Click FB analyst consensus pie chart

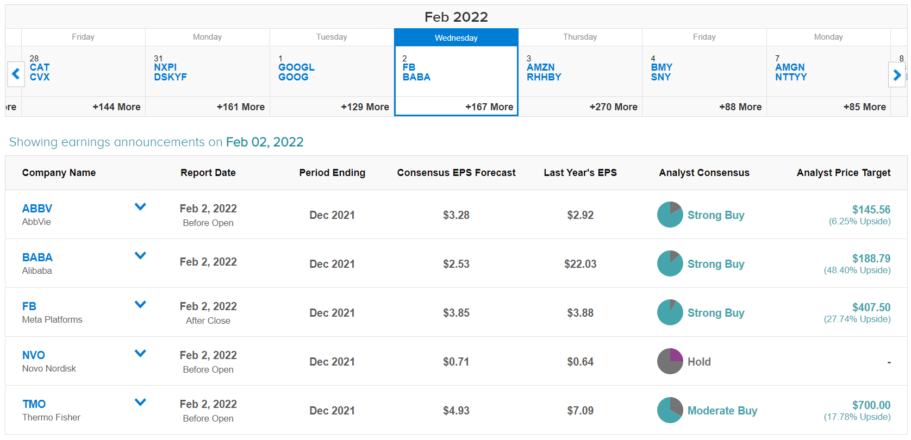670,312
